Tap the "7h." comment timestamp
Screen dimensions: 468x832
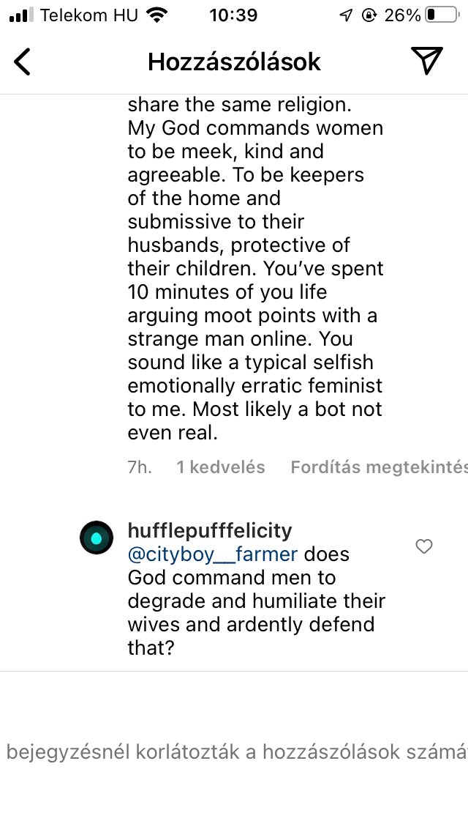140,467
